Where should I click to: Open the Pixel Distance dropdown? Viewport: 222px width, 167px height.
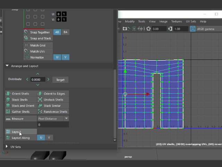(x=53, y=118)
